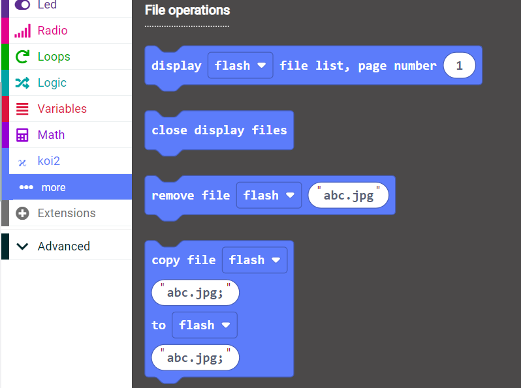Open flash dropdown in display block
Viewport: 521px width, 388px height.
click(x=240, y=65)
